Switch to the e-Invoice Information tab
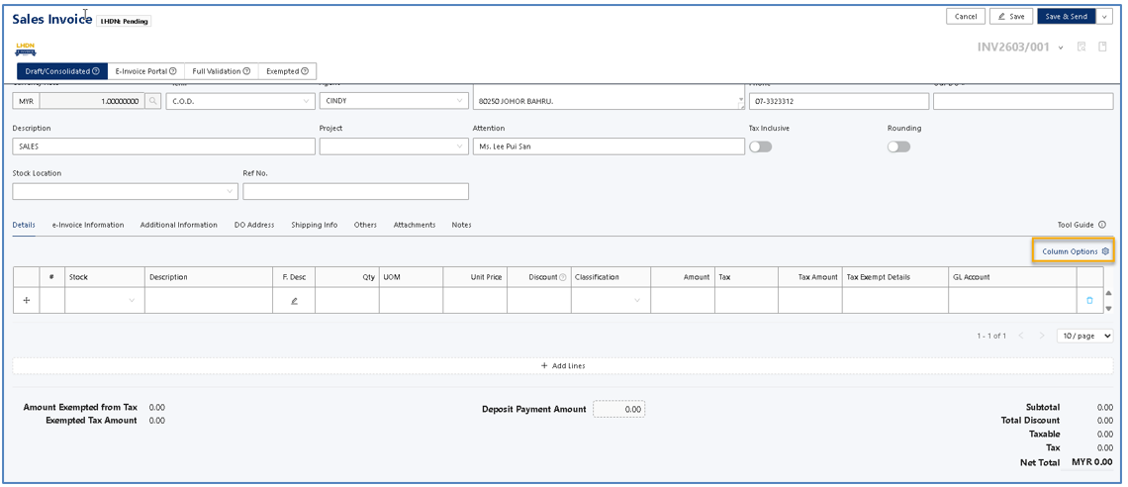Screen dimensions: 1128x487 (x=88, y=225)
